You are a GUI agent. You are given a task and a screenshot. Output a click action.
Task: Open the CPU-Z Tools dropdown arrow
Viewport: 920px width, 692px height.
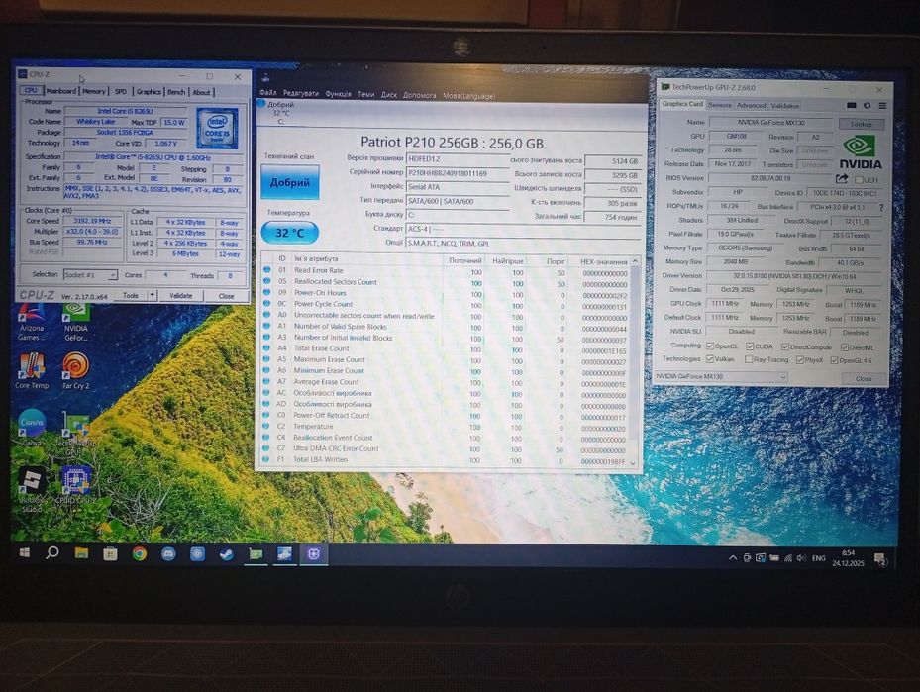(152, 296)
